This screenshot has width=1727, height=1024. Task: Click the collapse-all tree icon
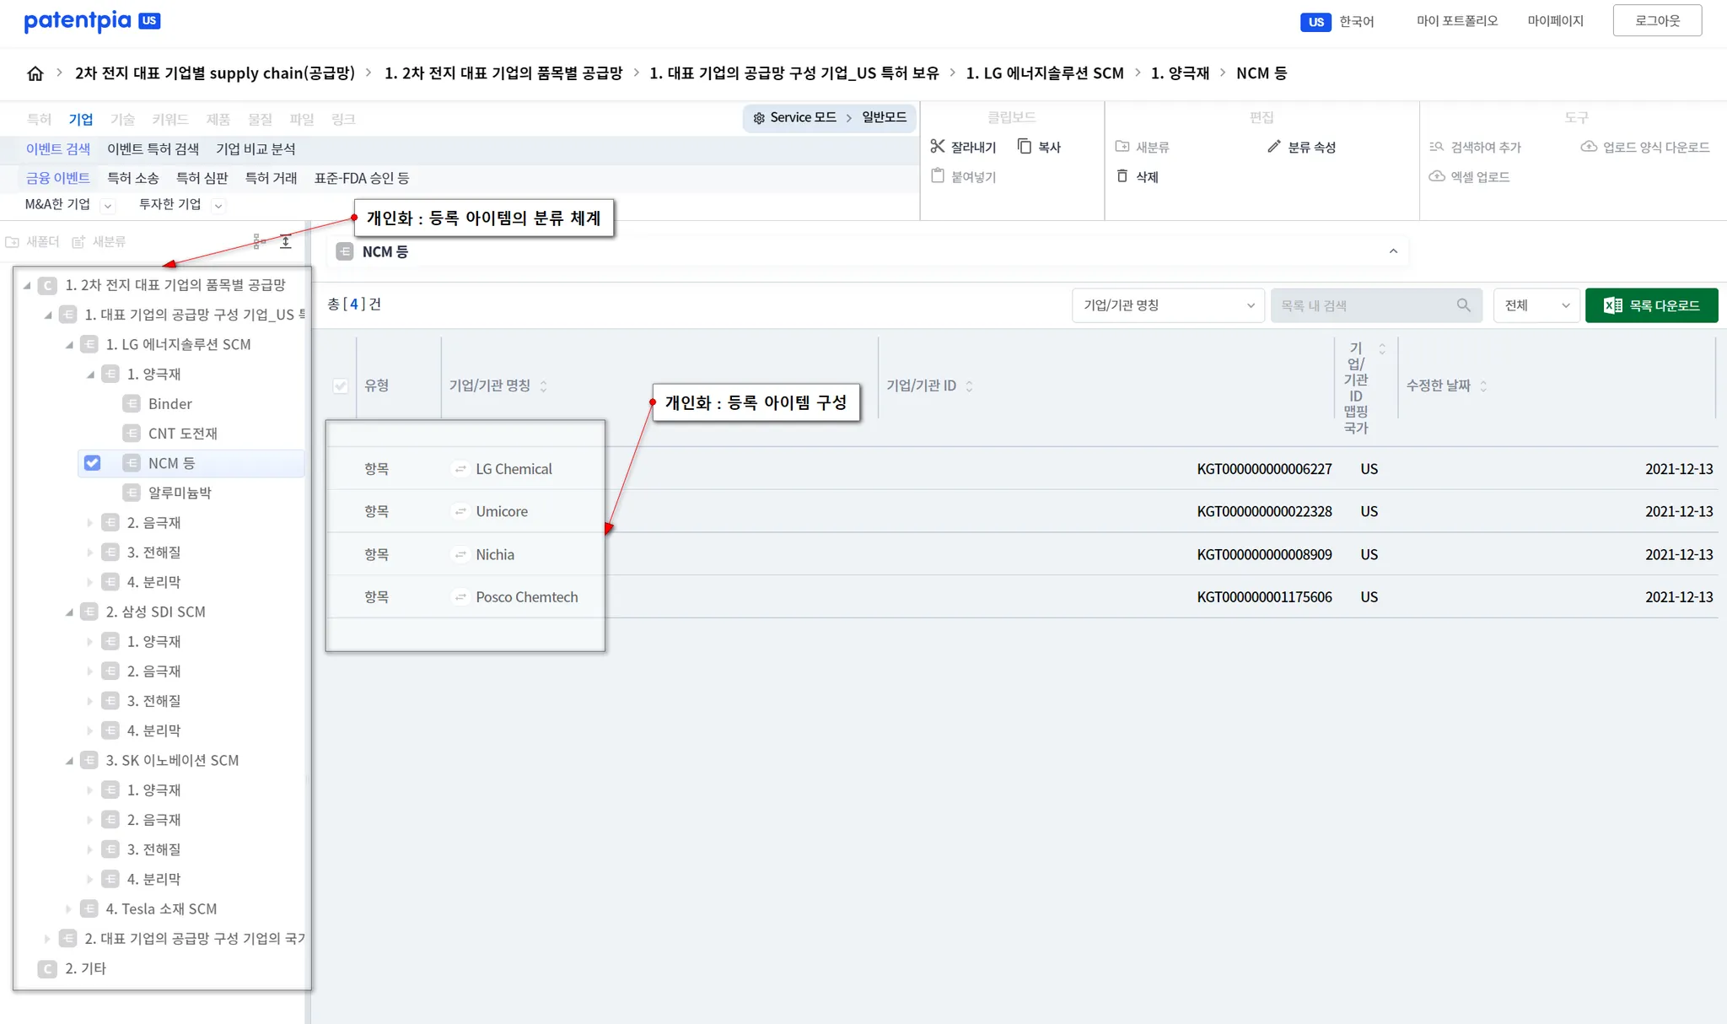click(286, 242)
